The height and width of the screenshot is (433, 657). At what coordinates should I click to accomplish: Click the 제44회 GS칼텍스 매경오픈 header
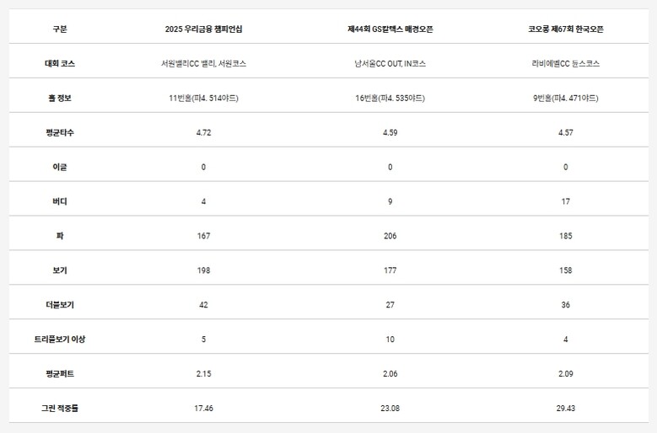click(x=390, y=29)
